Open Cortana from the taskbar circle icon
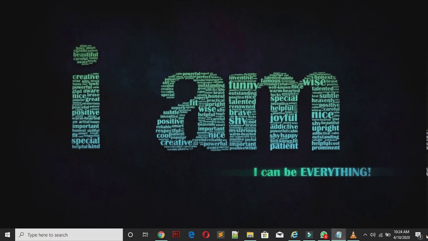Screen dimensions: 428x241 click(130, 235)
